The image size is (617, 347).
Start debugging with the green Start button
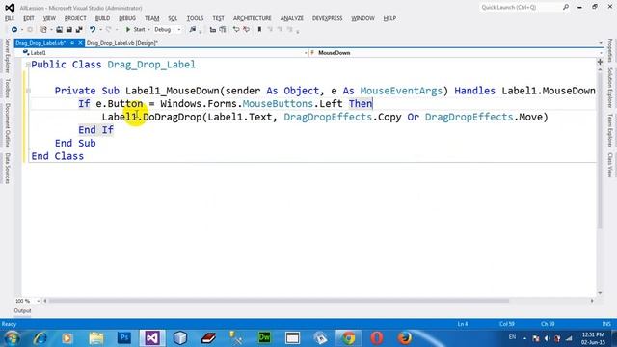[135, 30]
